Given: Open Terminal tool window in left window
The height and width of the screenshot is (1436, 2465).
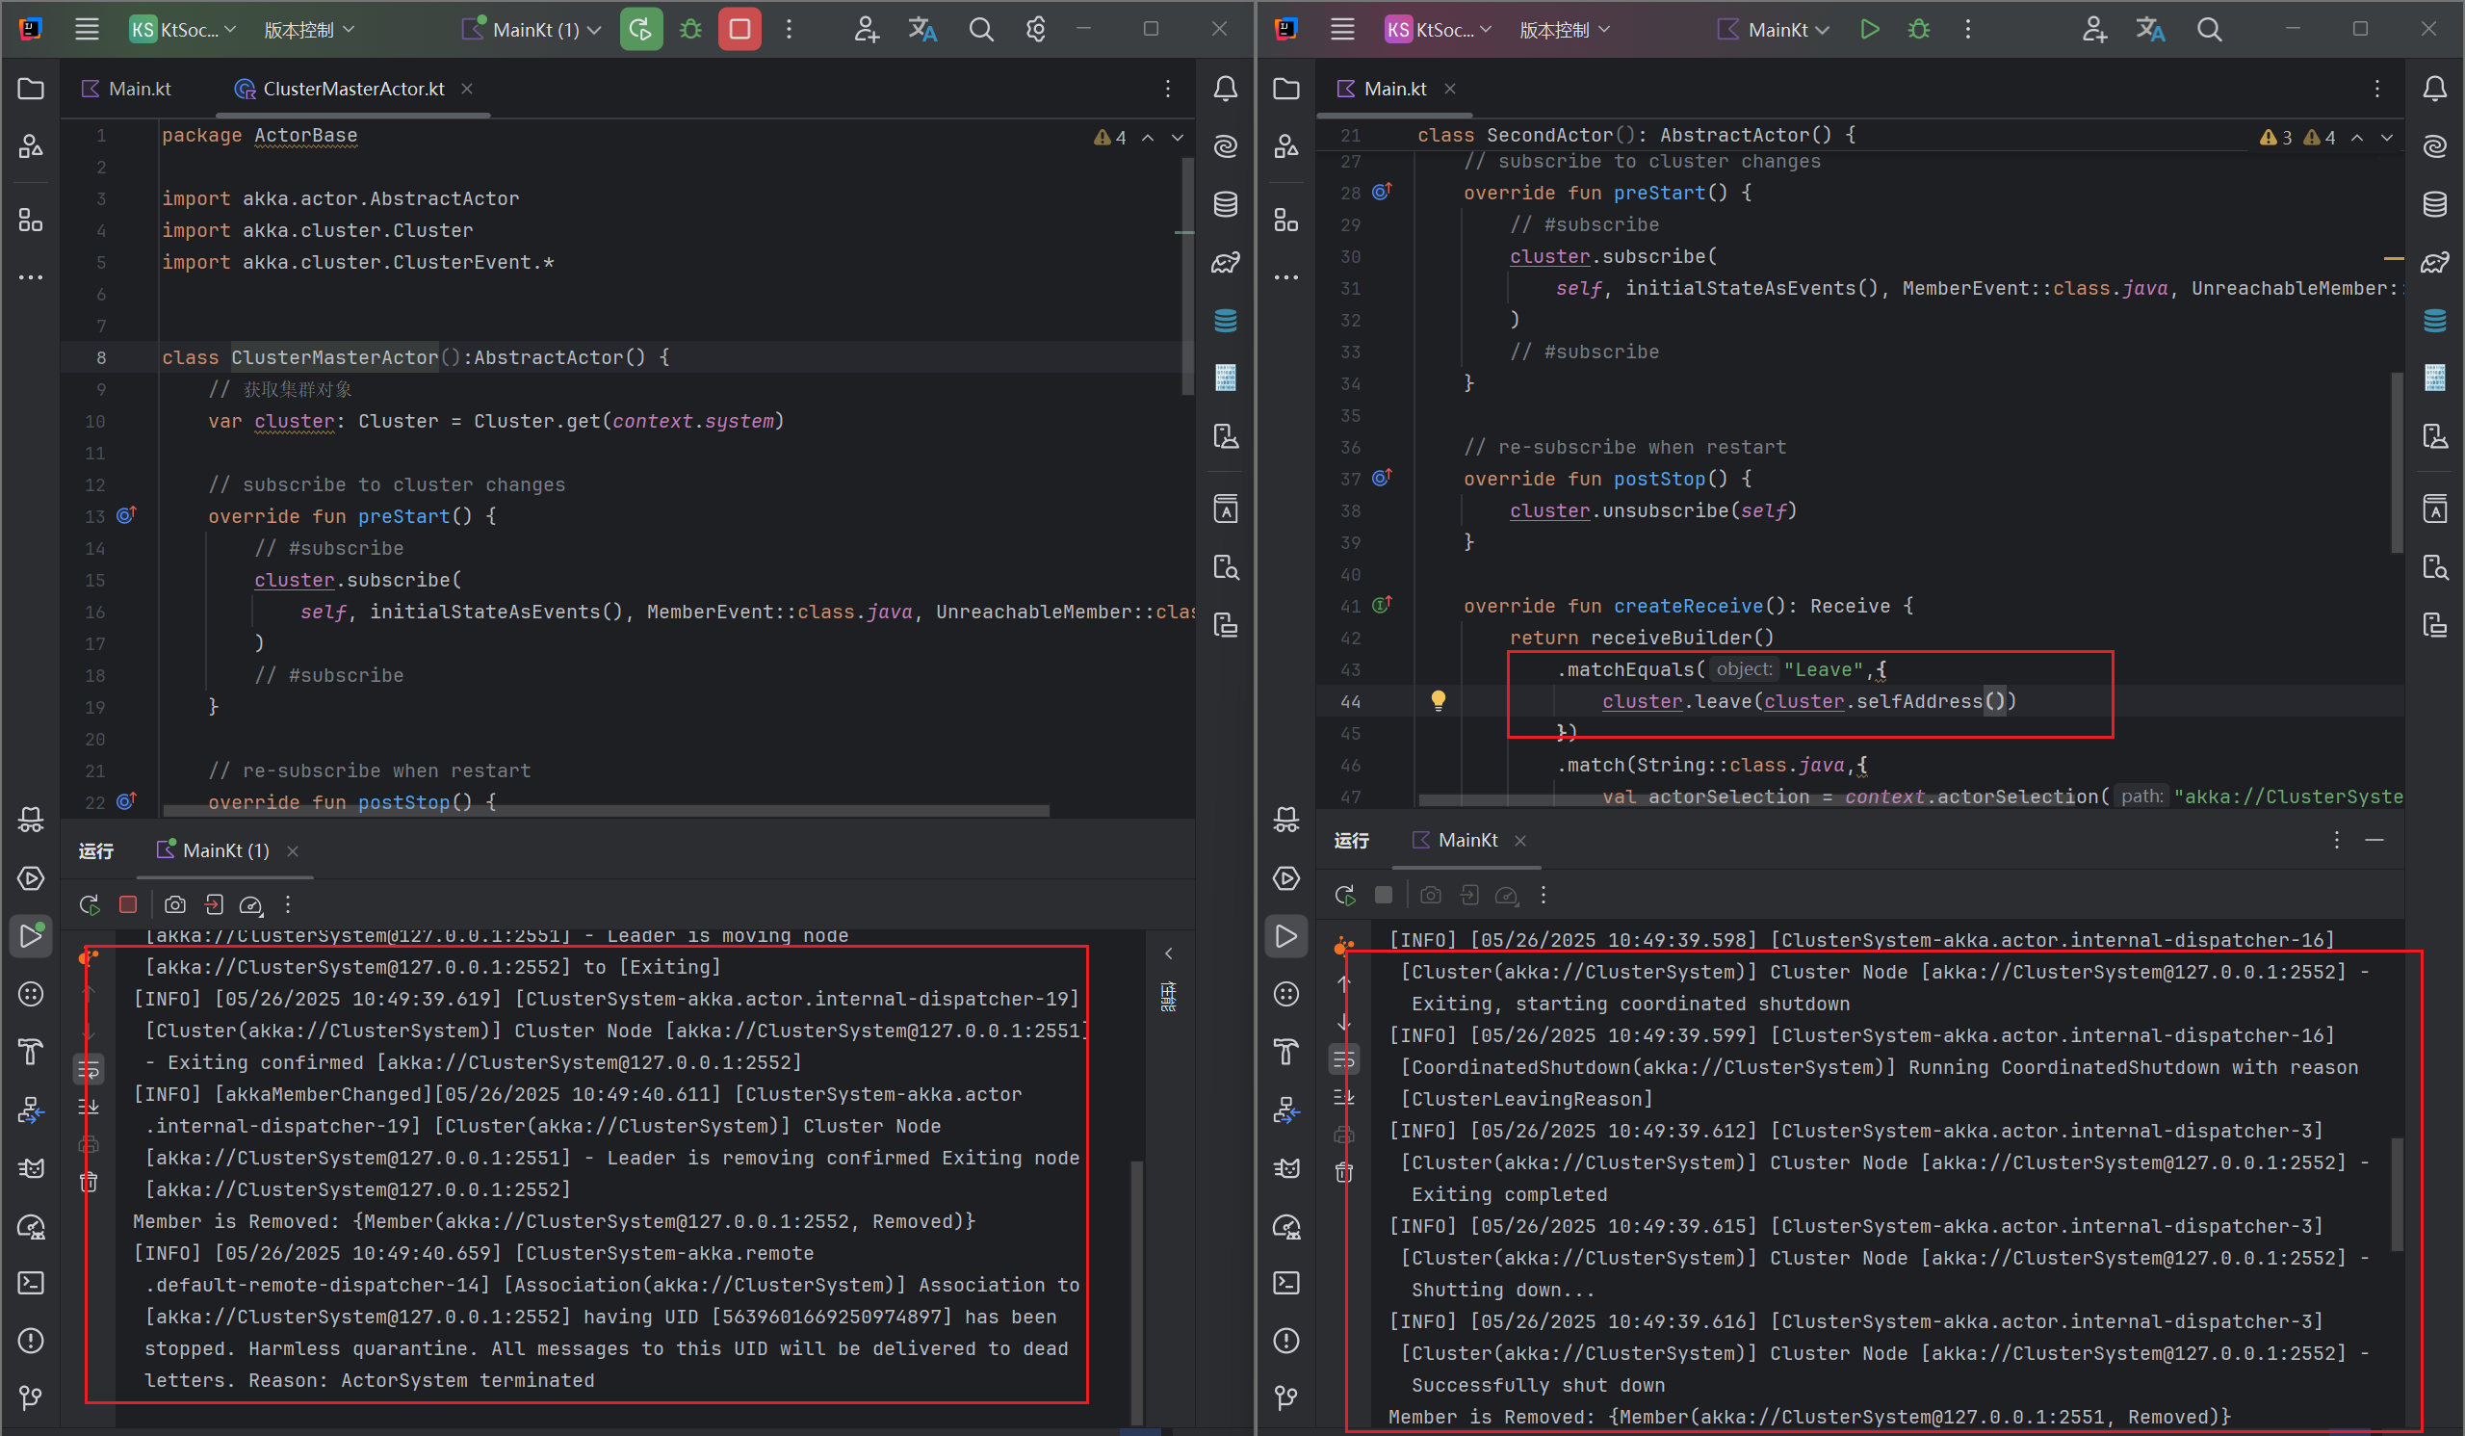Looking at the screenshot, I should tap(30, 1283).
